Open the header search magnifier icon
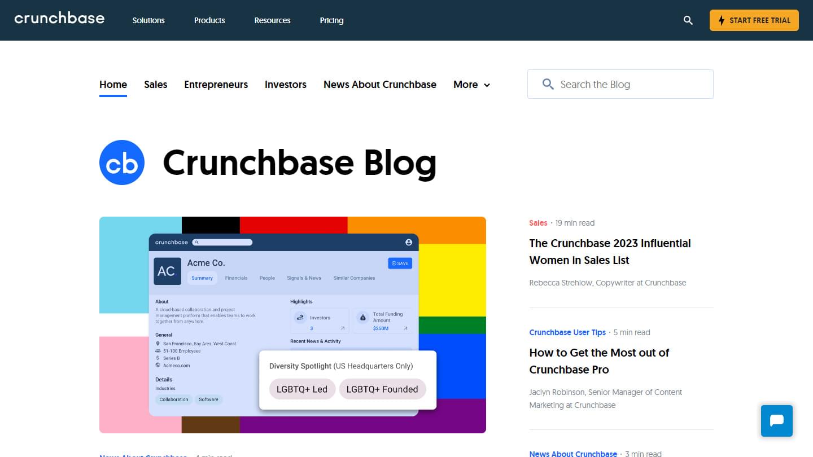This screenshot has width=813, height=457. [688, 20]
